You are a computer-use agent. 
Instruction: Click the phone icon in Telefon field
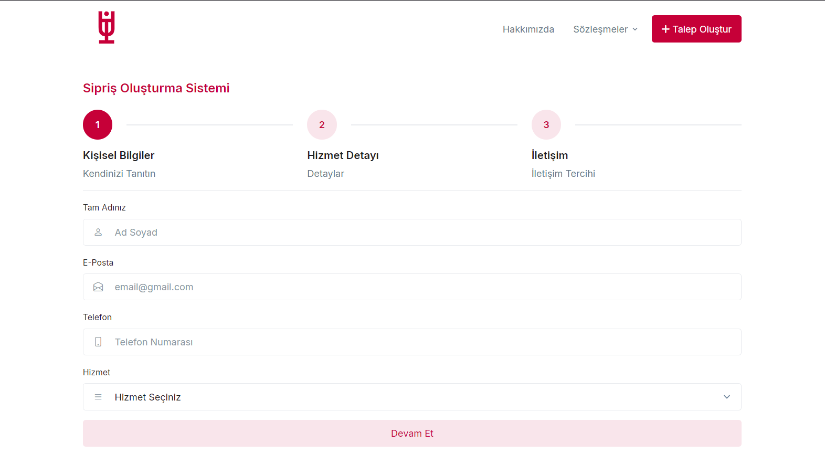point(98,342)
